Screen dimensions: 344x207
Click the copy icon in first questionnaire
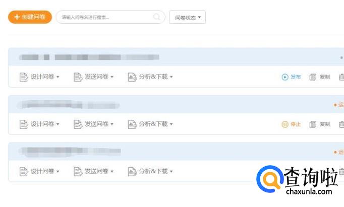313,77
